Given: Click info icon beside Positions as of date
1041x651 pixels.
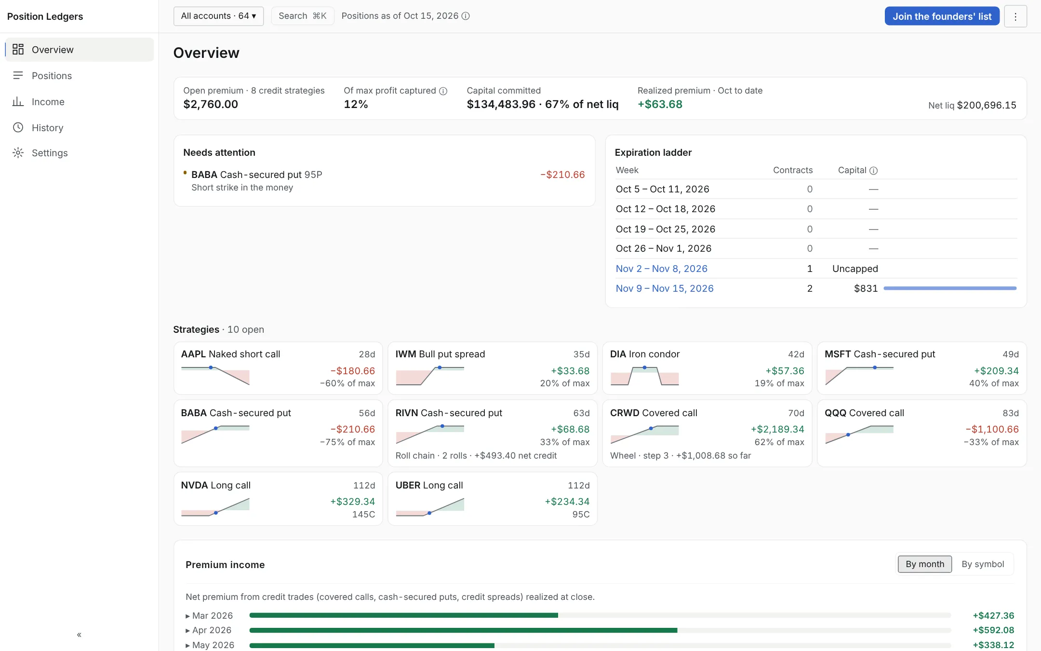Looking at the screenshot, I should pos(466,16).
